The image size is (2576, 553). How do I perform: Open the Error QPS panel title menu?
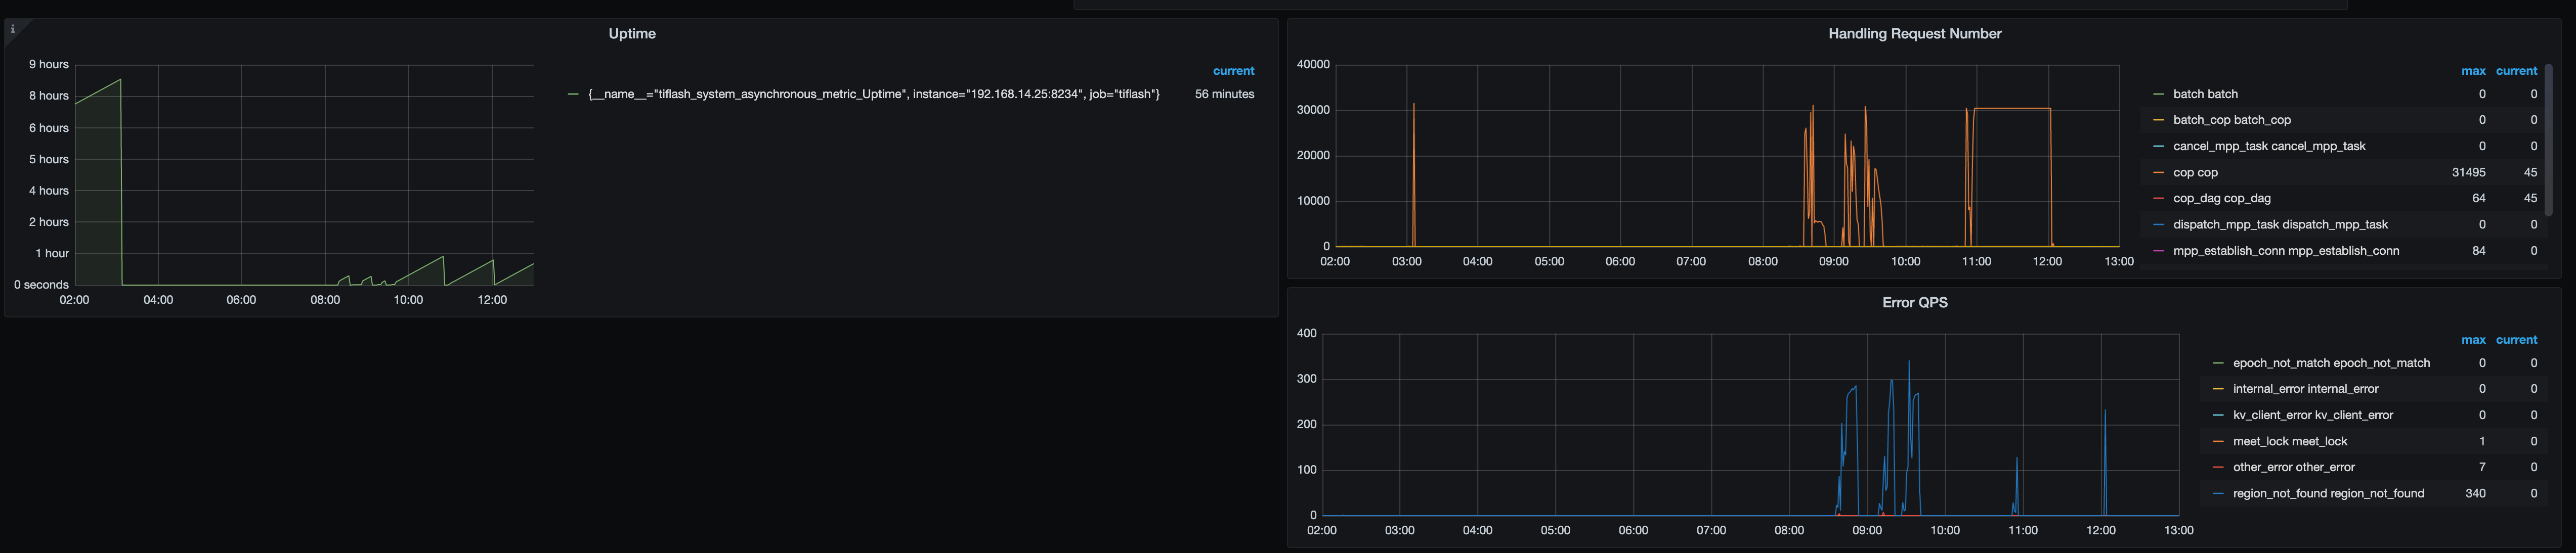click(x=1914, y=303)
